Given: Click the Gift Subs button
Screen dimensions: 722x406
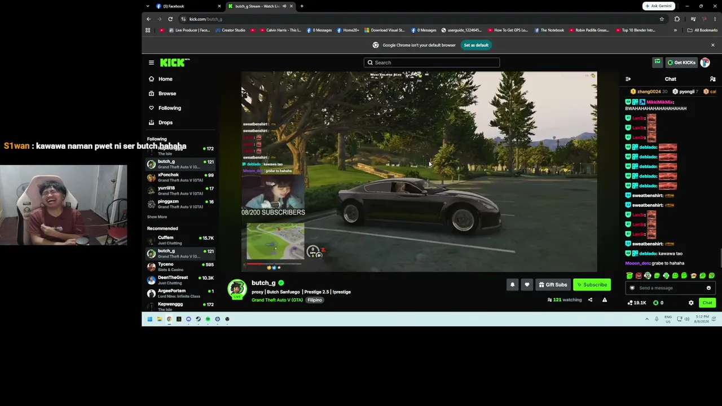Looking at the screenshot, I should coord(552,285).
